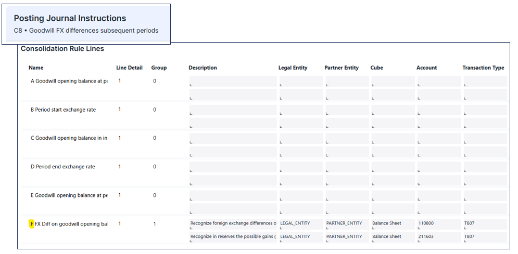Open the 'Recognize in reserves' description field
The width and height of the screenshot is (518, 254).
click(x=233, y=236)
